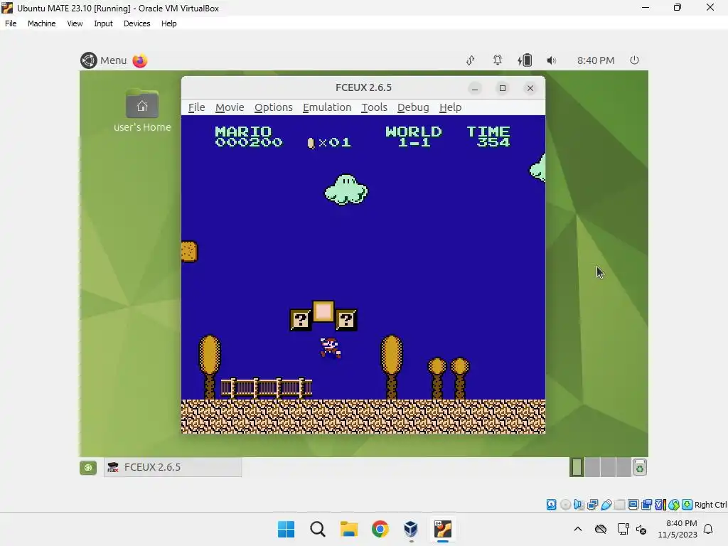Click the MATE panel notification bell
728x546 pixels.
pos(497,60)
